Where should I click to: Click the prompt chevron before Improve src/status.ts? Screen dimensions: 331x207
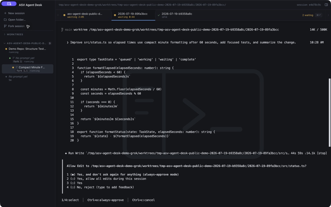[68, 42]
